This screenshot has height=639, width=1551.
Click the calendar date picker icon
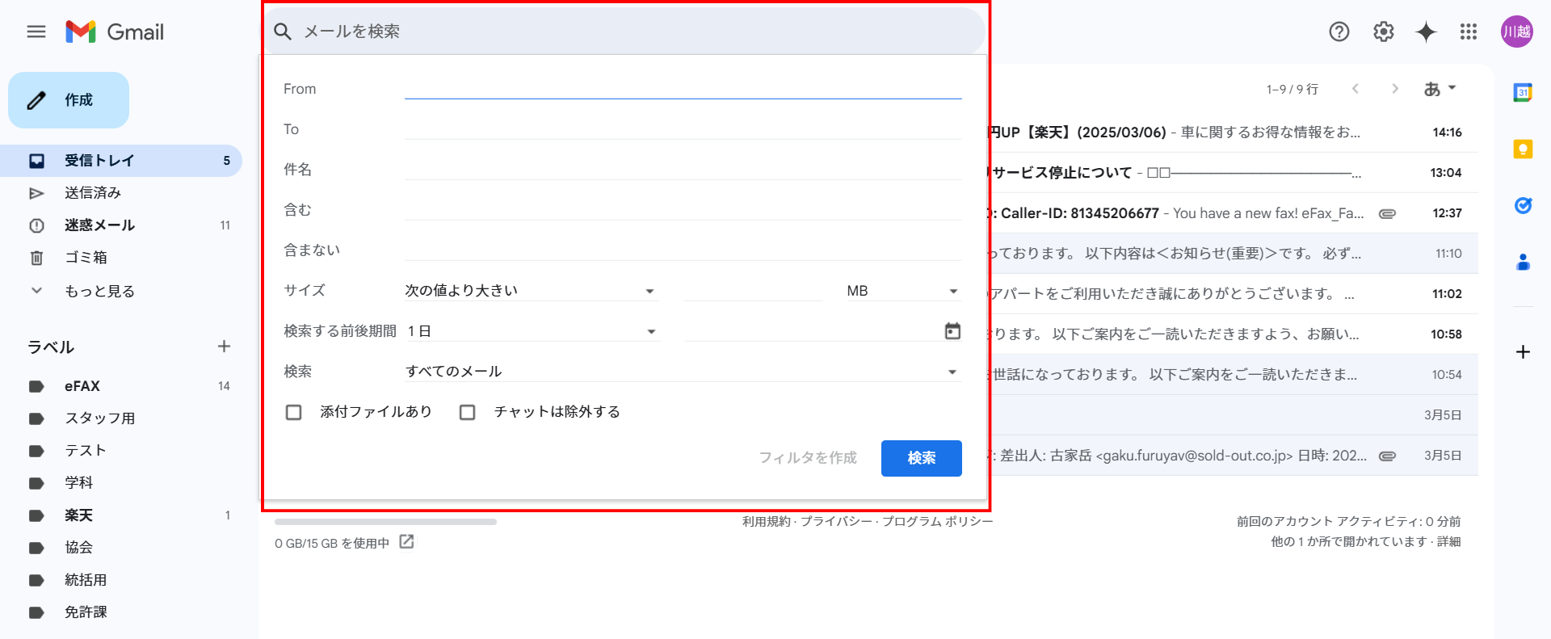pyautogui.click(x=952, y=330)
